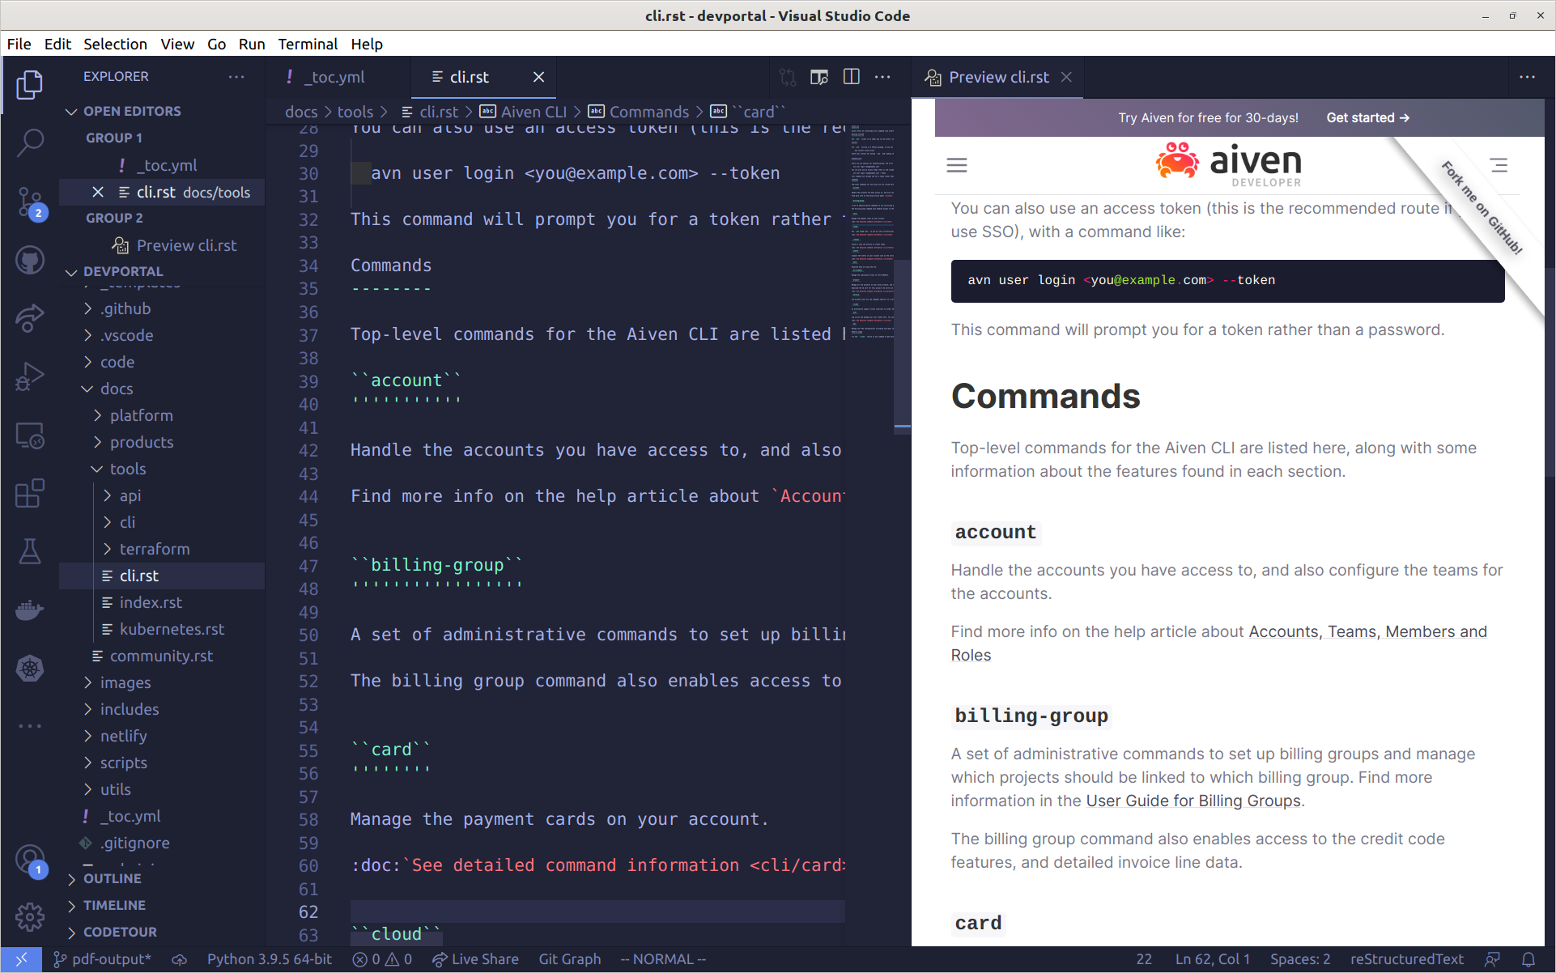Open the Run and Debug view
The width and height of the screenshot is (1556, 973).
click(30, 376)
